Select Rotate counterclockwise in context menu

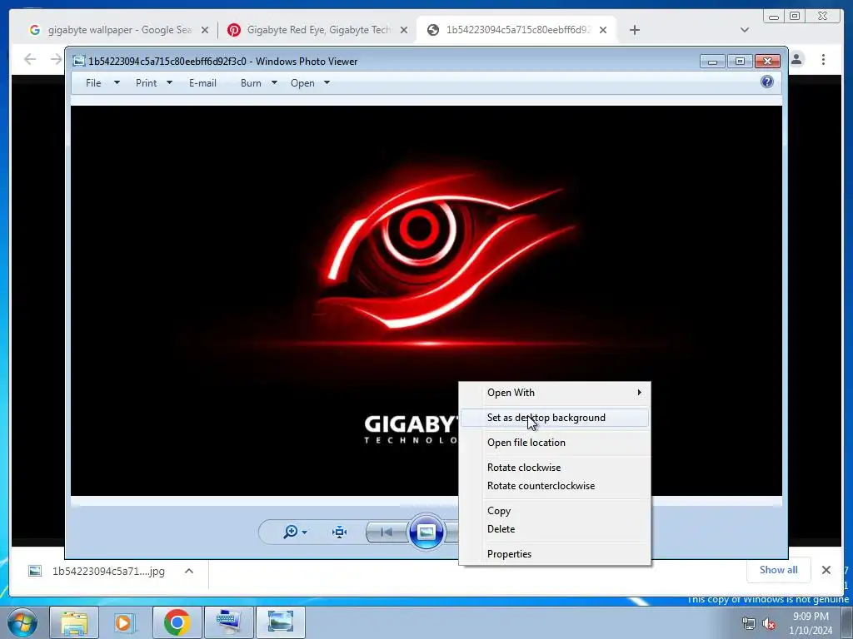tap(555, 486)
